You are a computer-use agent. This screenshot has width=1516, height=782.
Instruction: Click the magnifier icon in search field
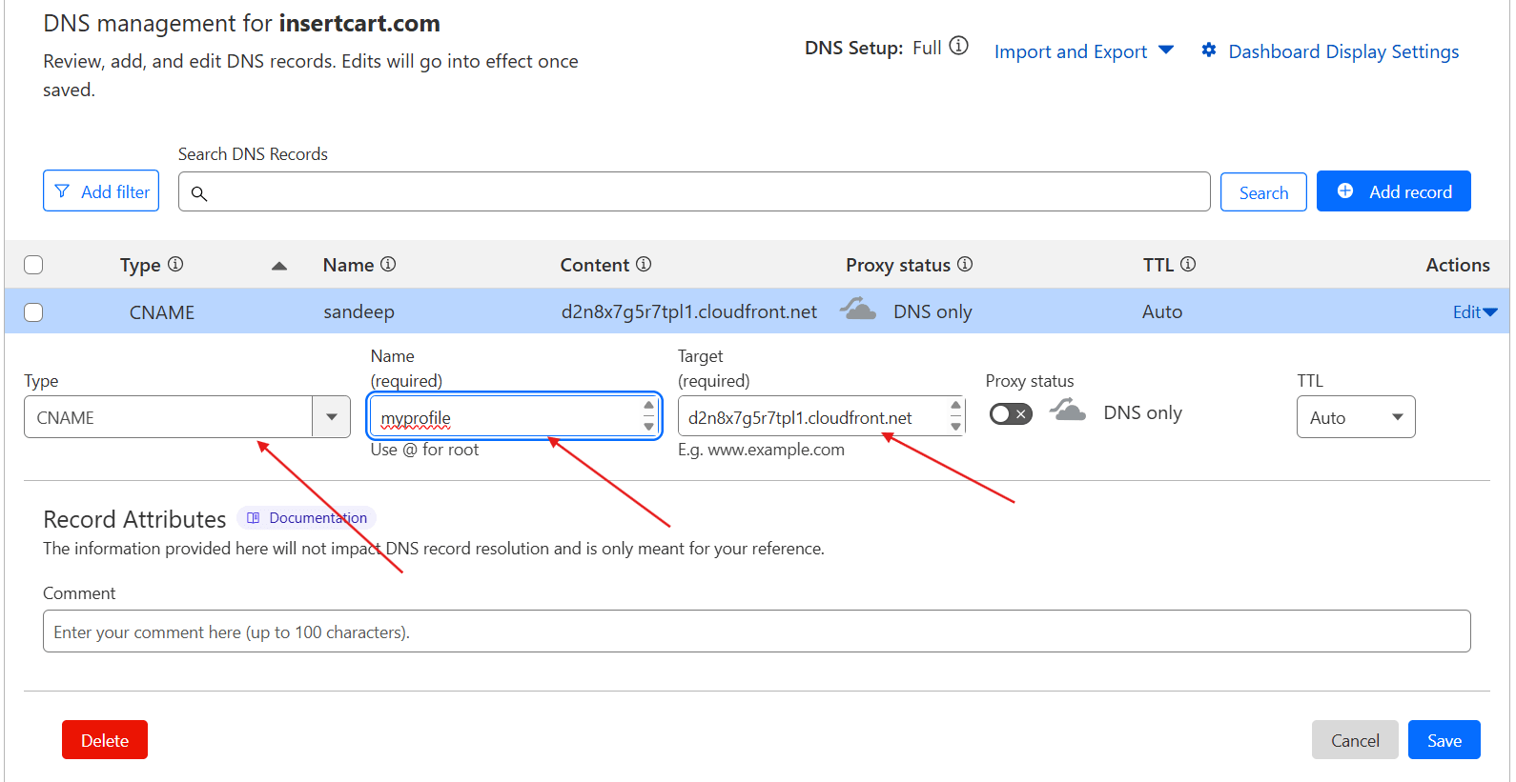(x=199, y=193)
